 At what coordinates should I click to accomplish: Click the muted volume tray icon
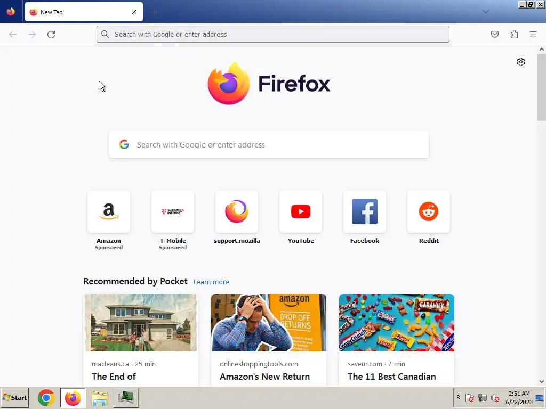(495, 397)
